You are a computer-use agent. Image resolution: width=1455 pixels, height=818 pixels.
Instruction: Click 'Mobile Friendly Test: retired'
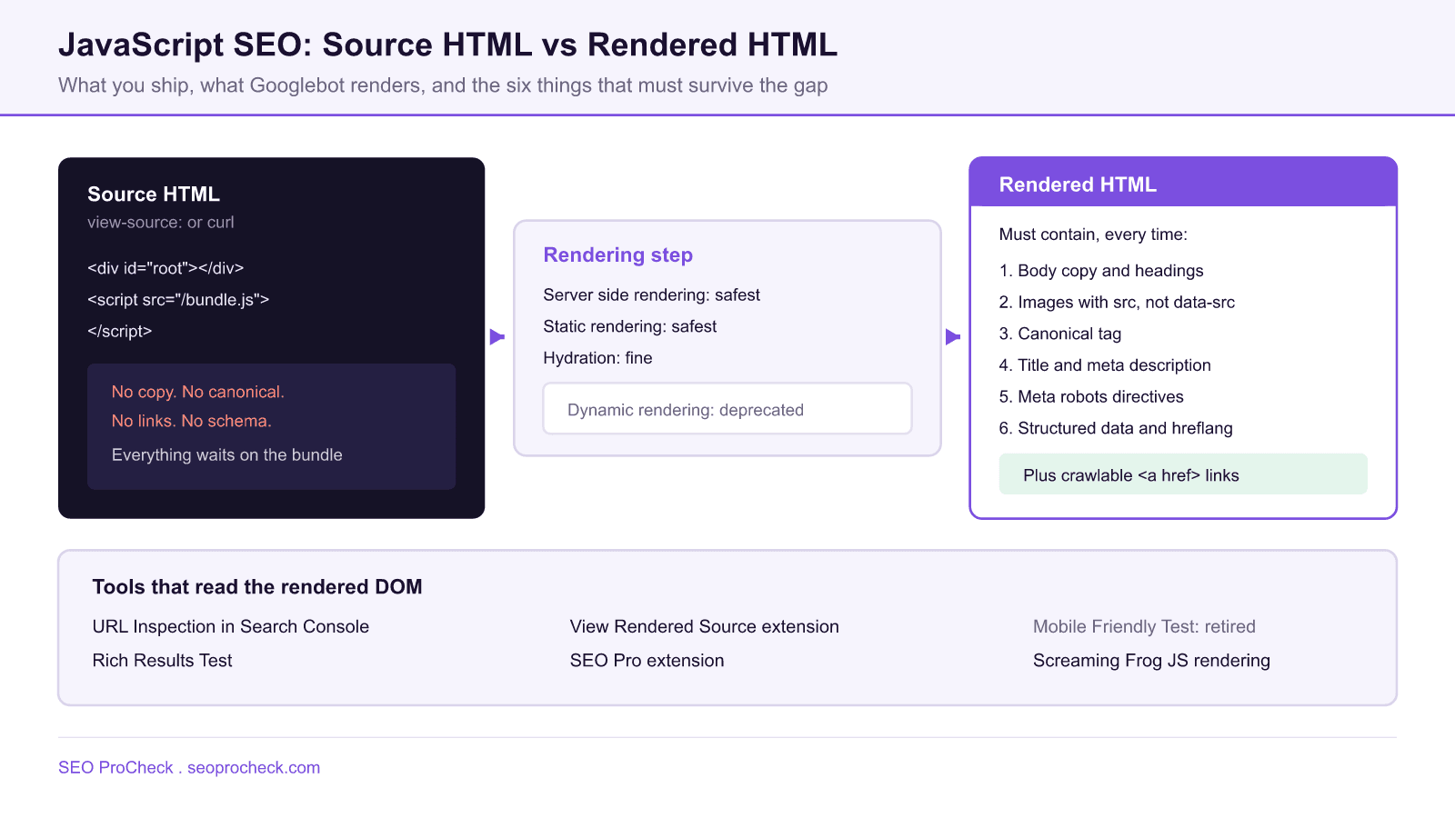[1144, 627]
